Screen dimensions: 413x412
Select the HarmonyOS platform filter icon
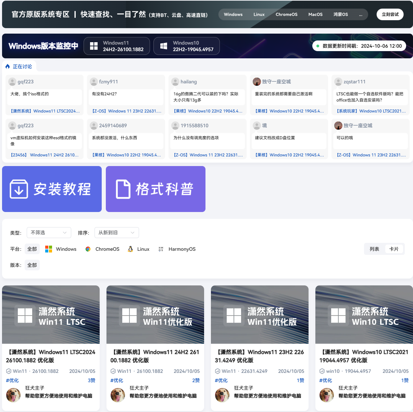tap(160, 249)
